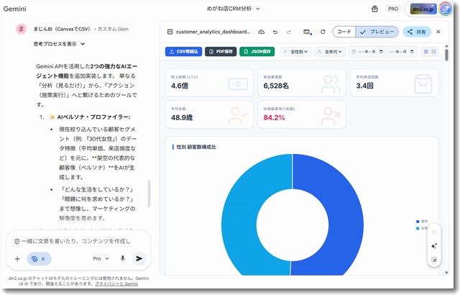
Task: Click the cloud save status icon
Action: pos(261,32)
